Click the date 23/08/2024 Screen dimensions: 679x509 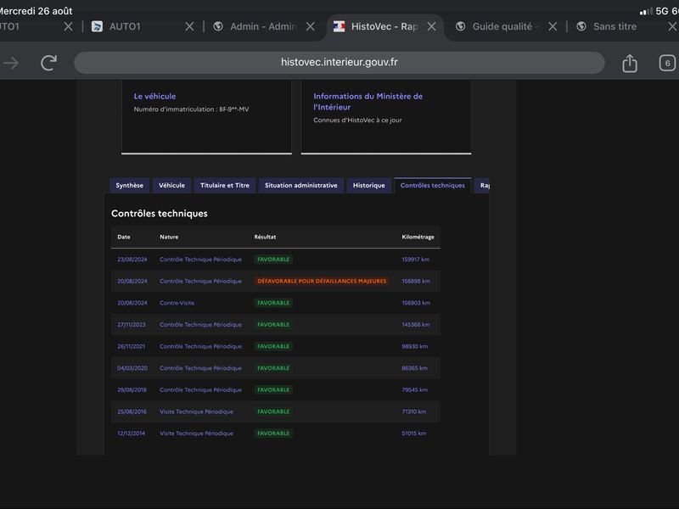point(132,260)
